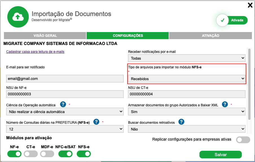255x162 pixels.
Task: Switch to the Visão Geral tab
Action: [x=45, y=36]
